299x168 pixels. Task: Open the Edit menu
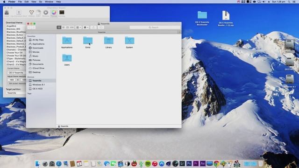click(27, 2)
